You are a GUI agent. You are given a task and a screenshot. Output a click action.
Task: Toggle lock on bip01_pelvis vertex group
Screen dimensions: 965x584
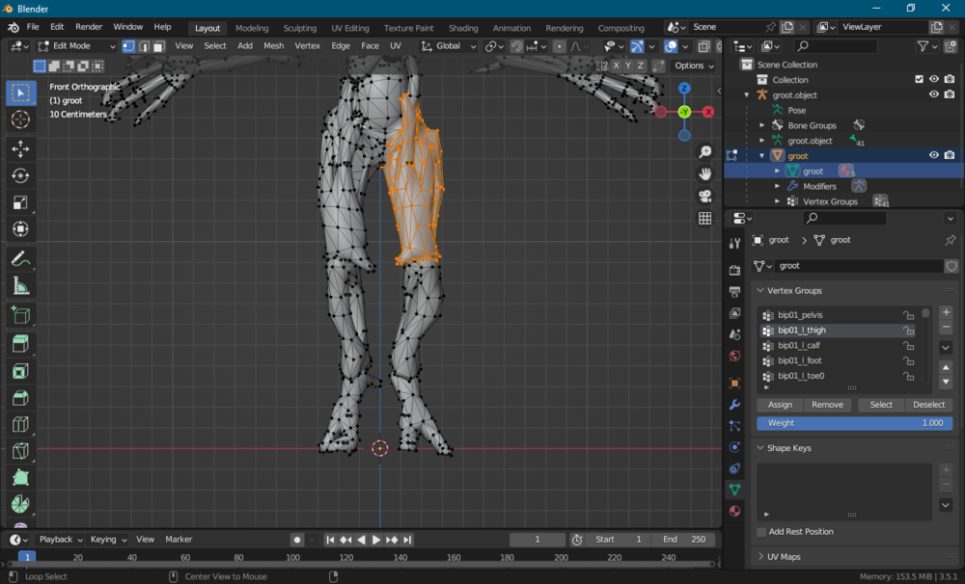click(908, 315)
